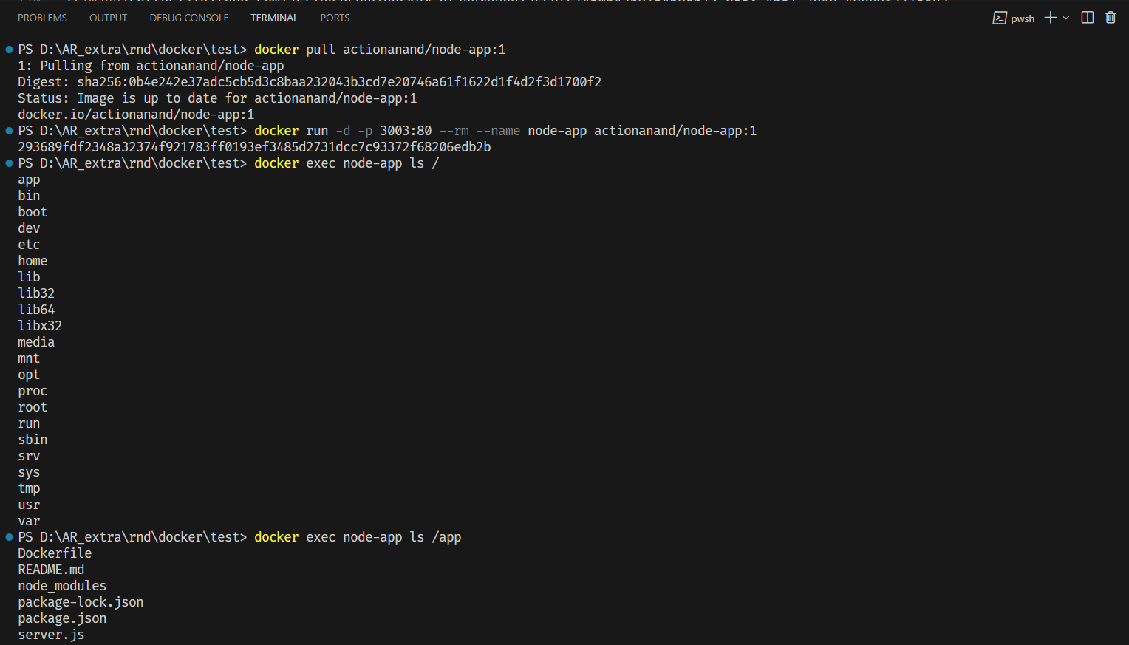Click the decoration dot beside docker exec ls /
The height and width of the screenshot is (645, 1129).
point(7,163)
